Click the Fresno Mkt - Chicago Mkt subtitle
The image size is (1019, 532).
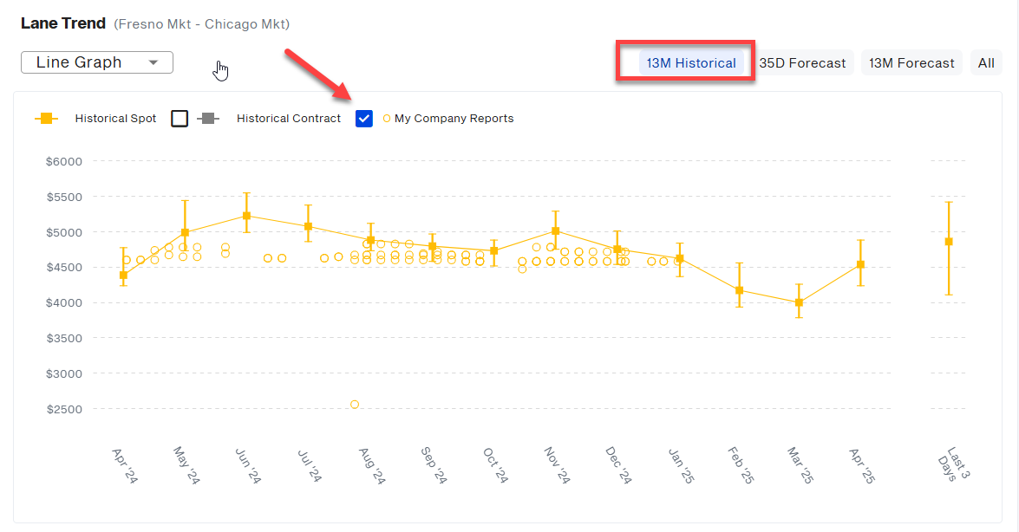[202, 24]
